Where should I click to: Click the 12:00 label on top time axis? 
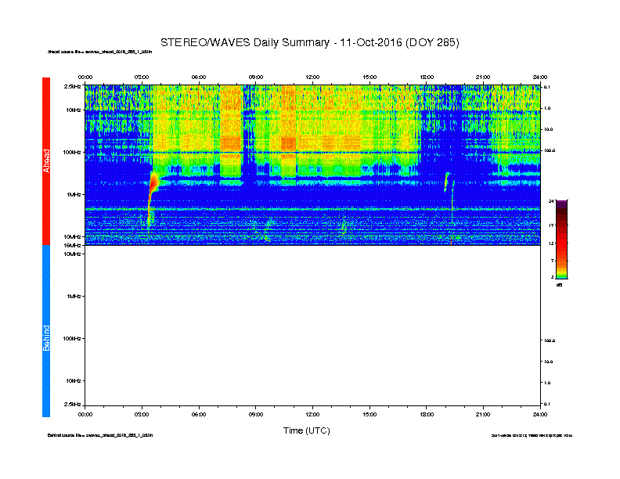(312, 77)
